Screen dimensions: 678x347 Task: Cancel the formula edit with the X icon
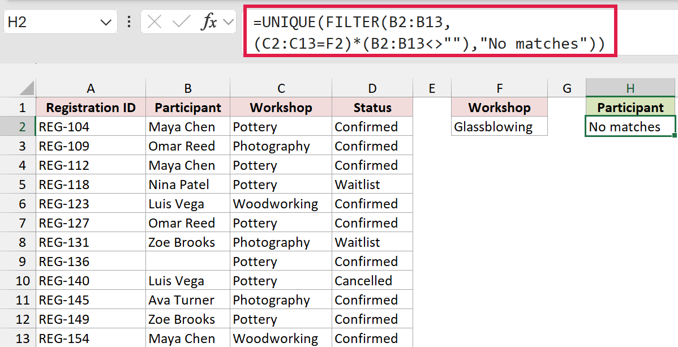point(155,22)
